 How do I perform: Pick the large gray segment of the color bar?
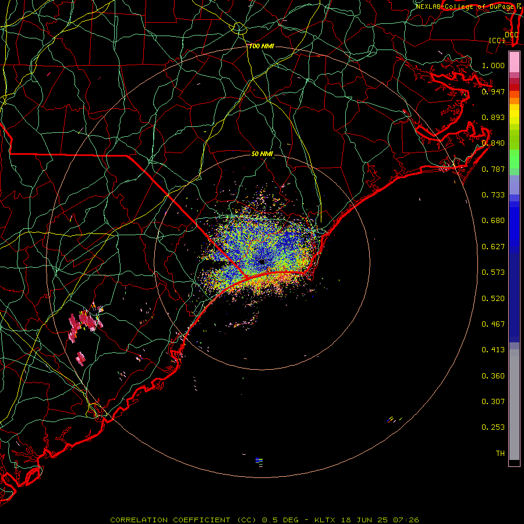514,405
